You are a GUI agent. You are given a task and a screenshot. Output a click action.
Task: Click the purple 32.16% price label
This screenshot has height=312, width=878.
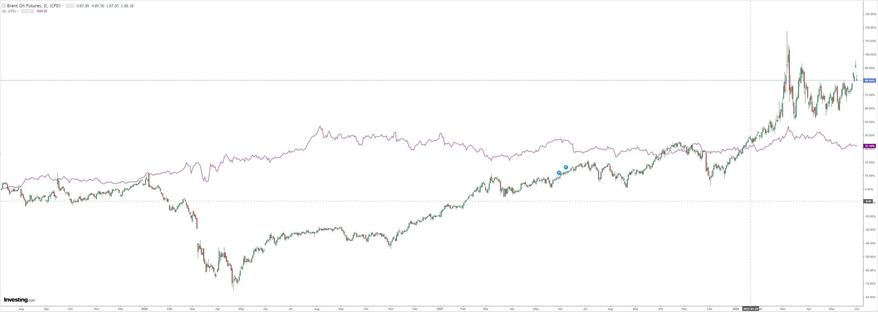(870, 146)
